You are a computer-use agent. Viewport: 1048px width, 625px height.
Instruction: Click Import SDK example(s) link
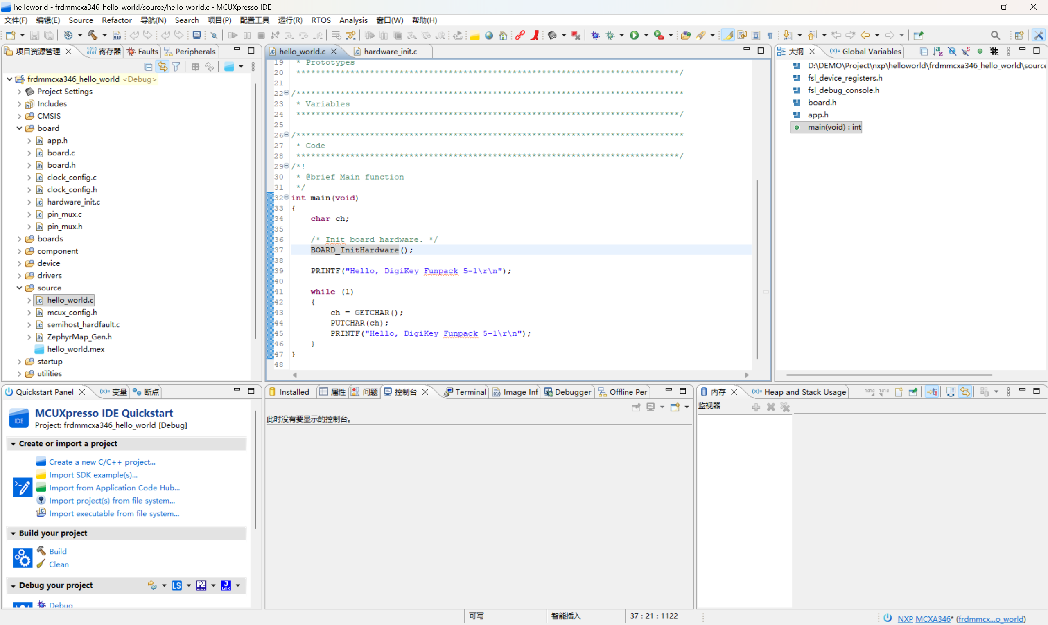pyautogui.click(x=93, y=474)
